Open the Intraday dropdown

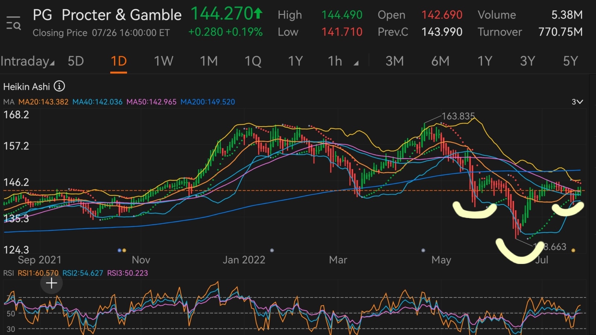(28, 61)
